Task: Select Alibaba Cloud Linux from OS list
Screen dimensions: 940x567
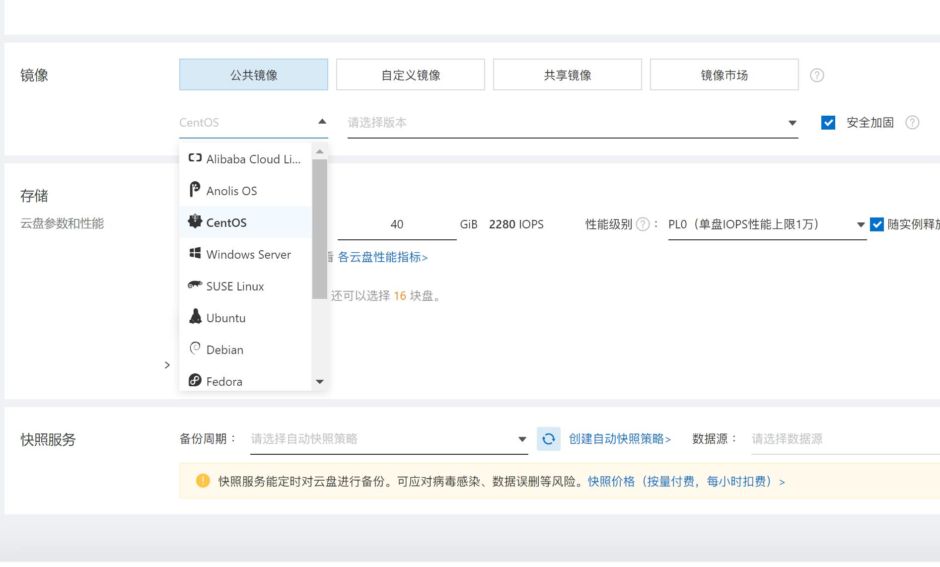Action: 245,159
